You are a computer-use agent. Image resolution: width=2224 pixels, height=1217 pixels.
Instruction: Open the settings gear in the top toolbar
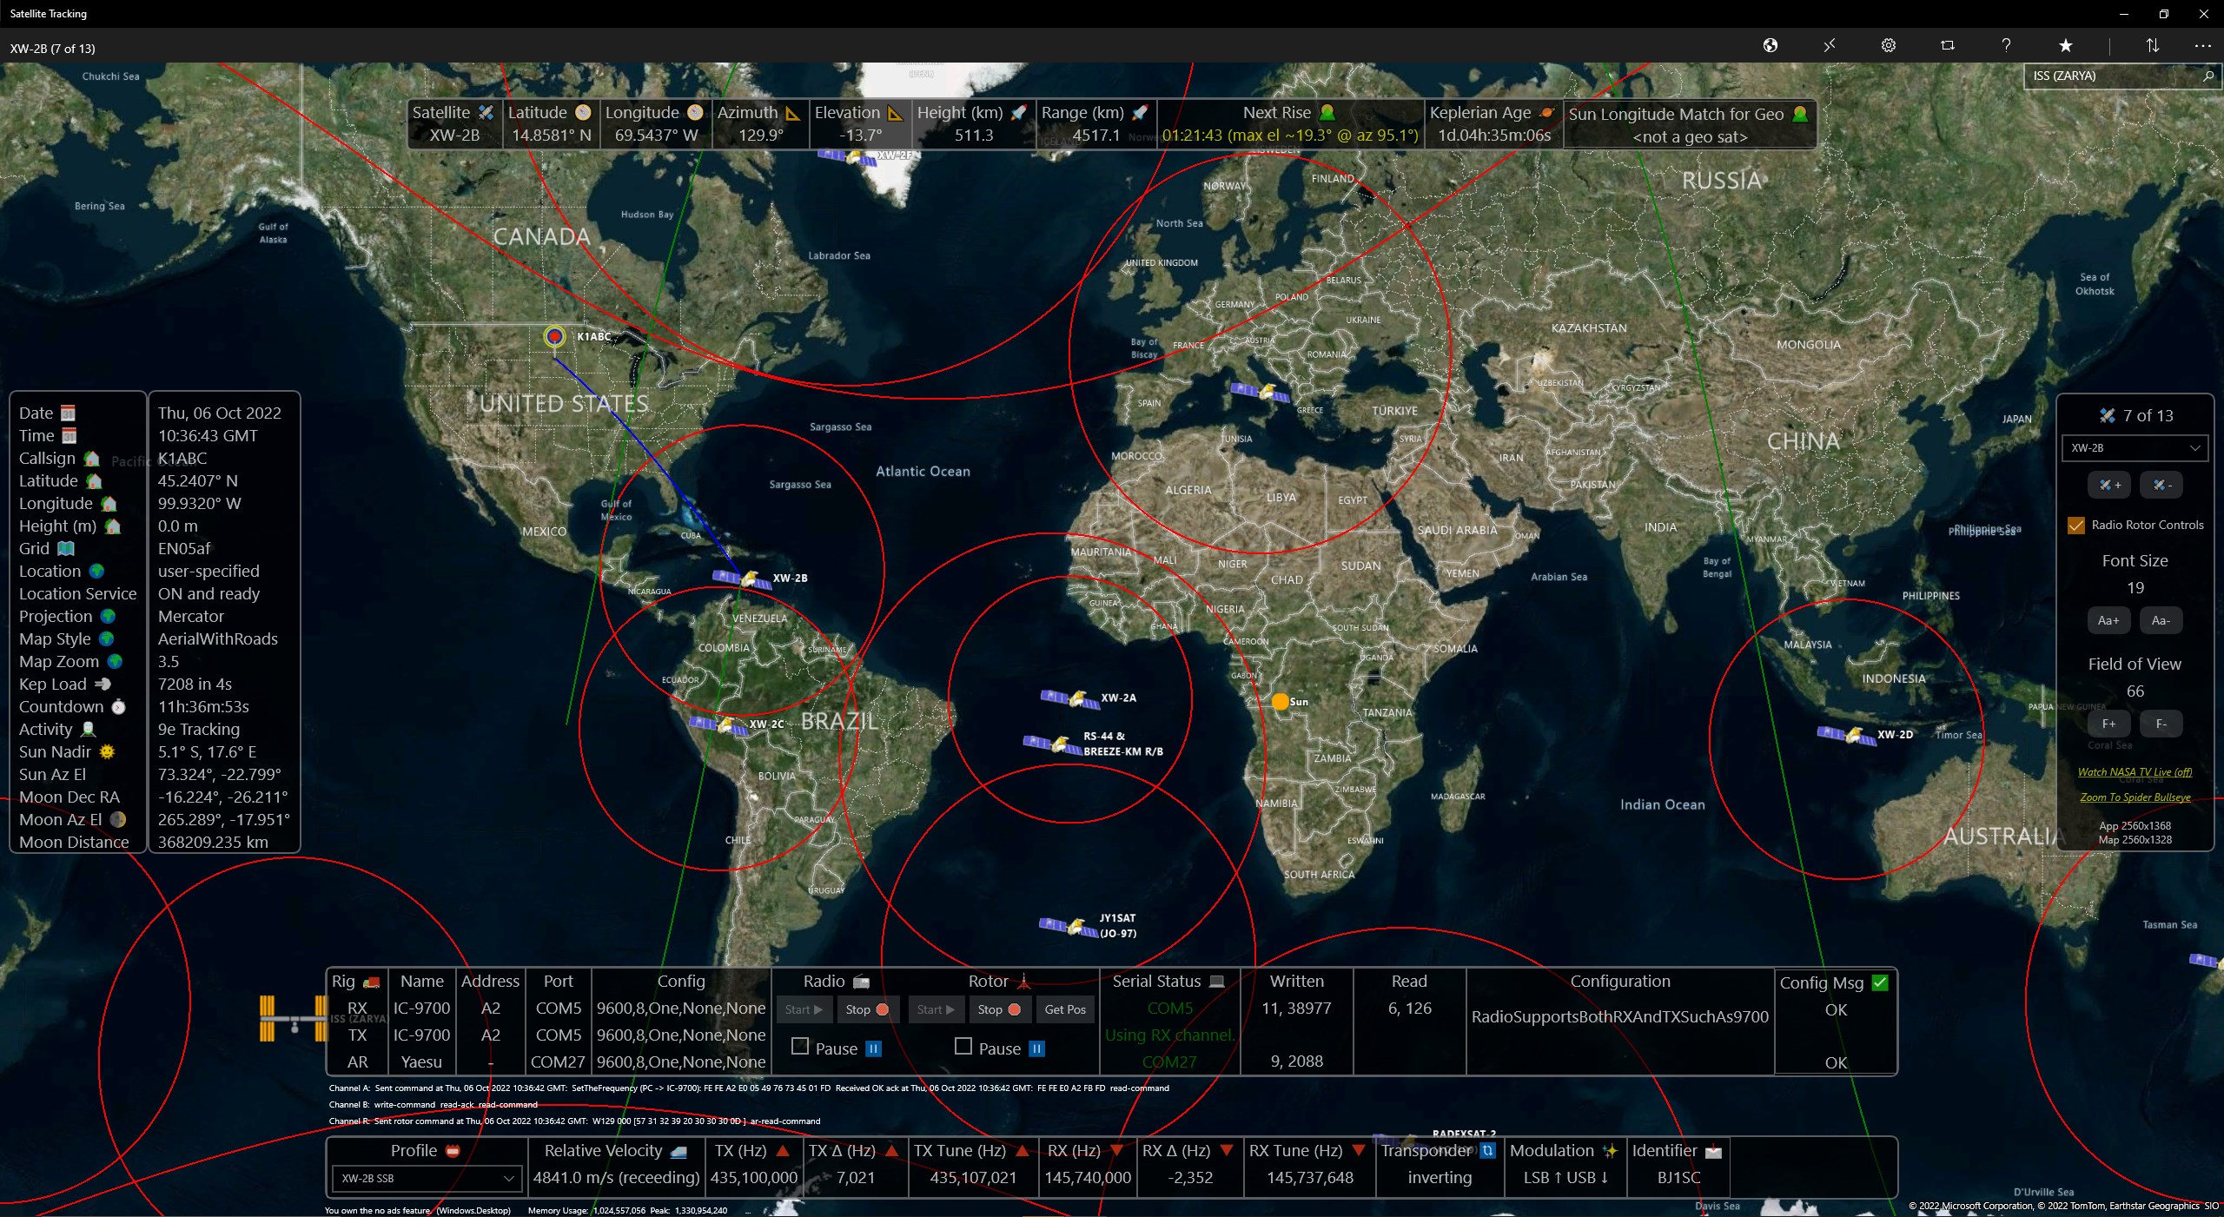click(1888, 45)
